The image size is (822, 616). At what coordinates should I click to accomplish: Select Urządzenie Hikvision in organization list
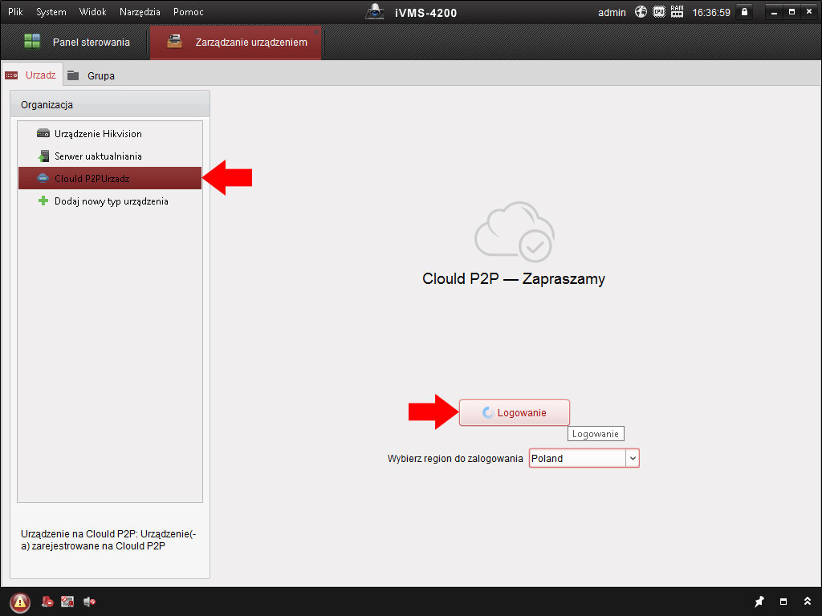[x=98, y=134]
